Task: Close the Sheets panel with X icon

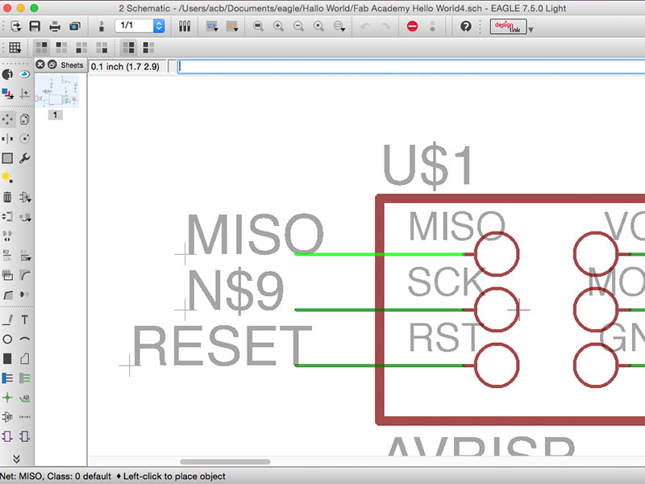Action: [40, 65]
